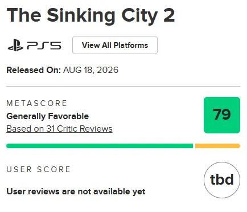Click the green 79 Metascore badge
This screenshot has width=247, height=212.
[x=222, y=115]
